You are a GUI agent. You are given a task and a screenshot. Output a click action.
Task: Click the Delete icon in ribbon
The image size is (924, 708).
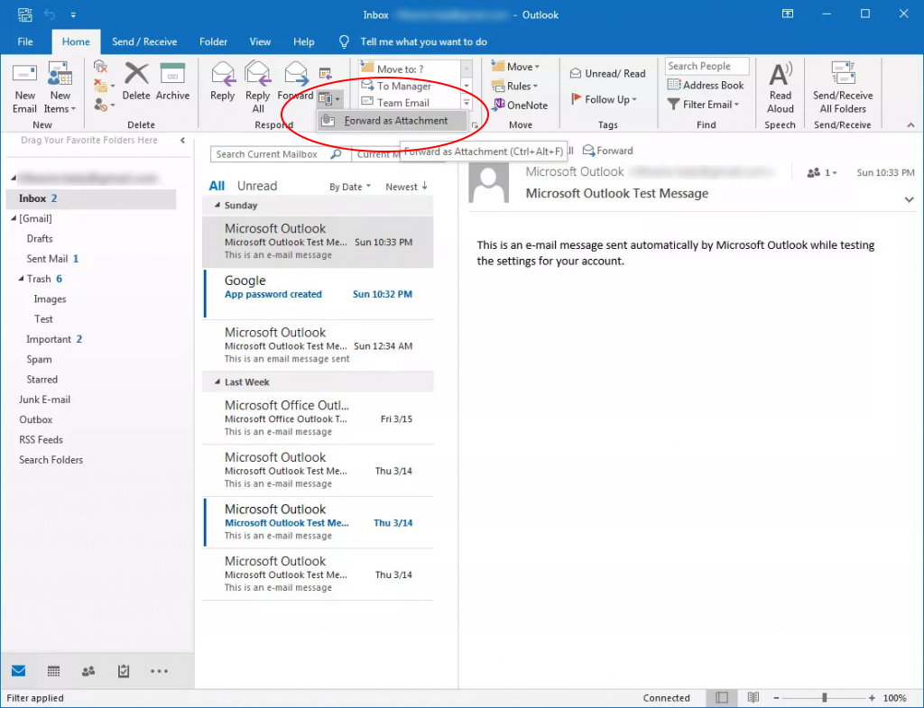pyautogui.click(x=136, y=82)
